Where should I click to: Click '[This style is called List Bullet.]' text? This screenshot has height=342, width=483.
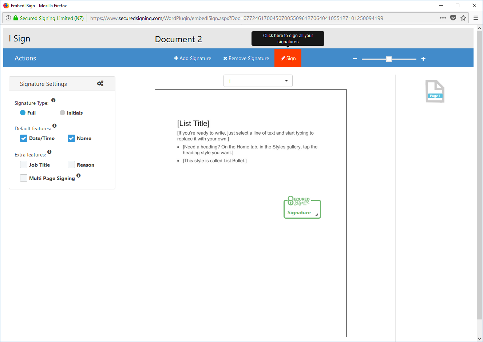pyautogui.click(x=215, y=161)
